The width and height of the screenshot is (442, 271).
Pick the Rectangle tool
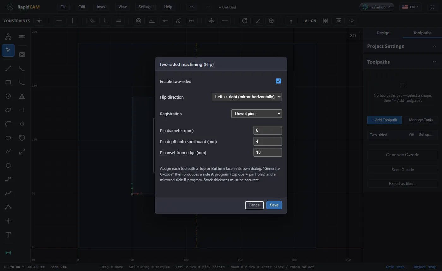[8, 82]
